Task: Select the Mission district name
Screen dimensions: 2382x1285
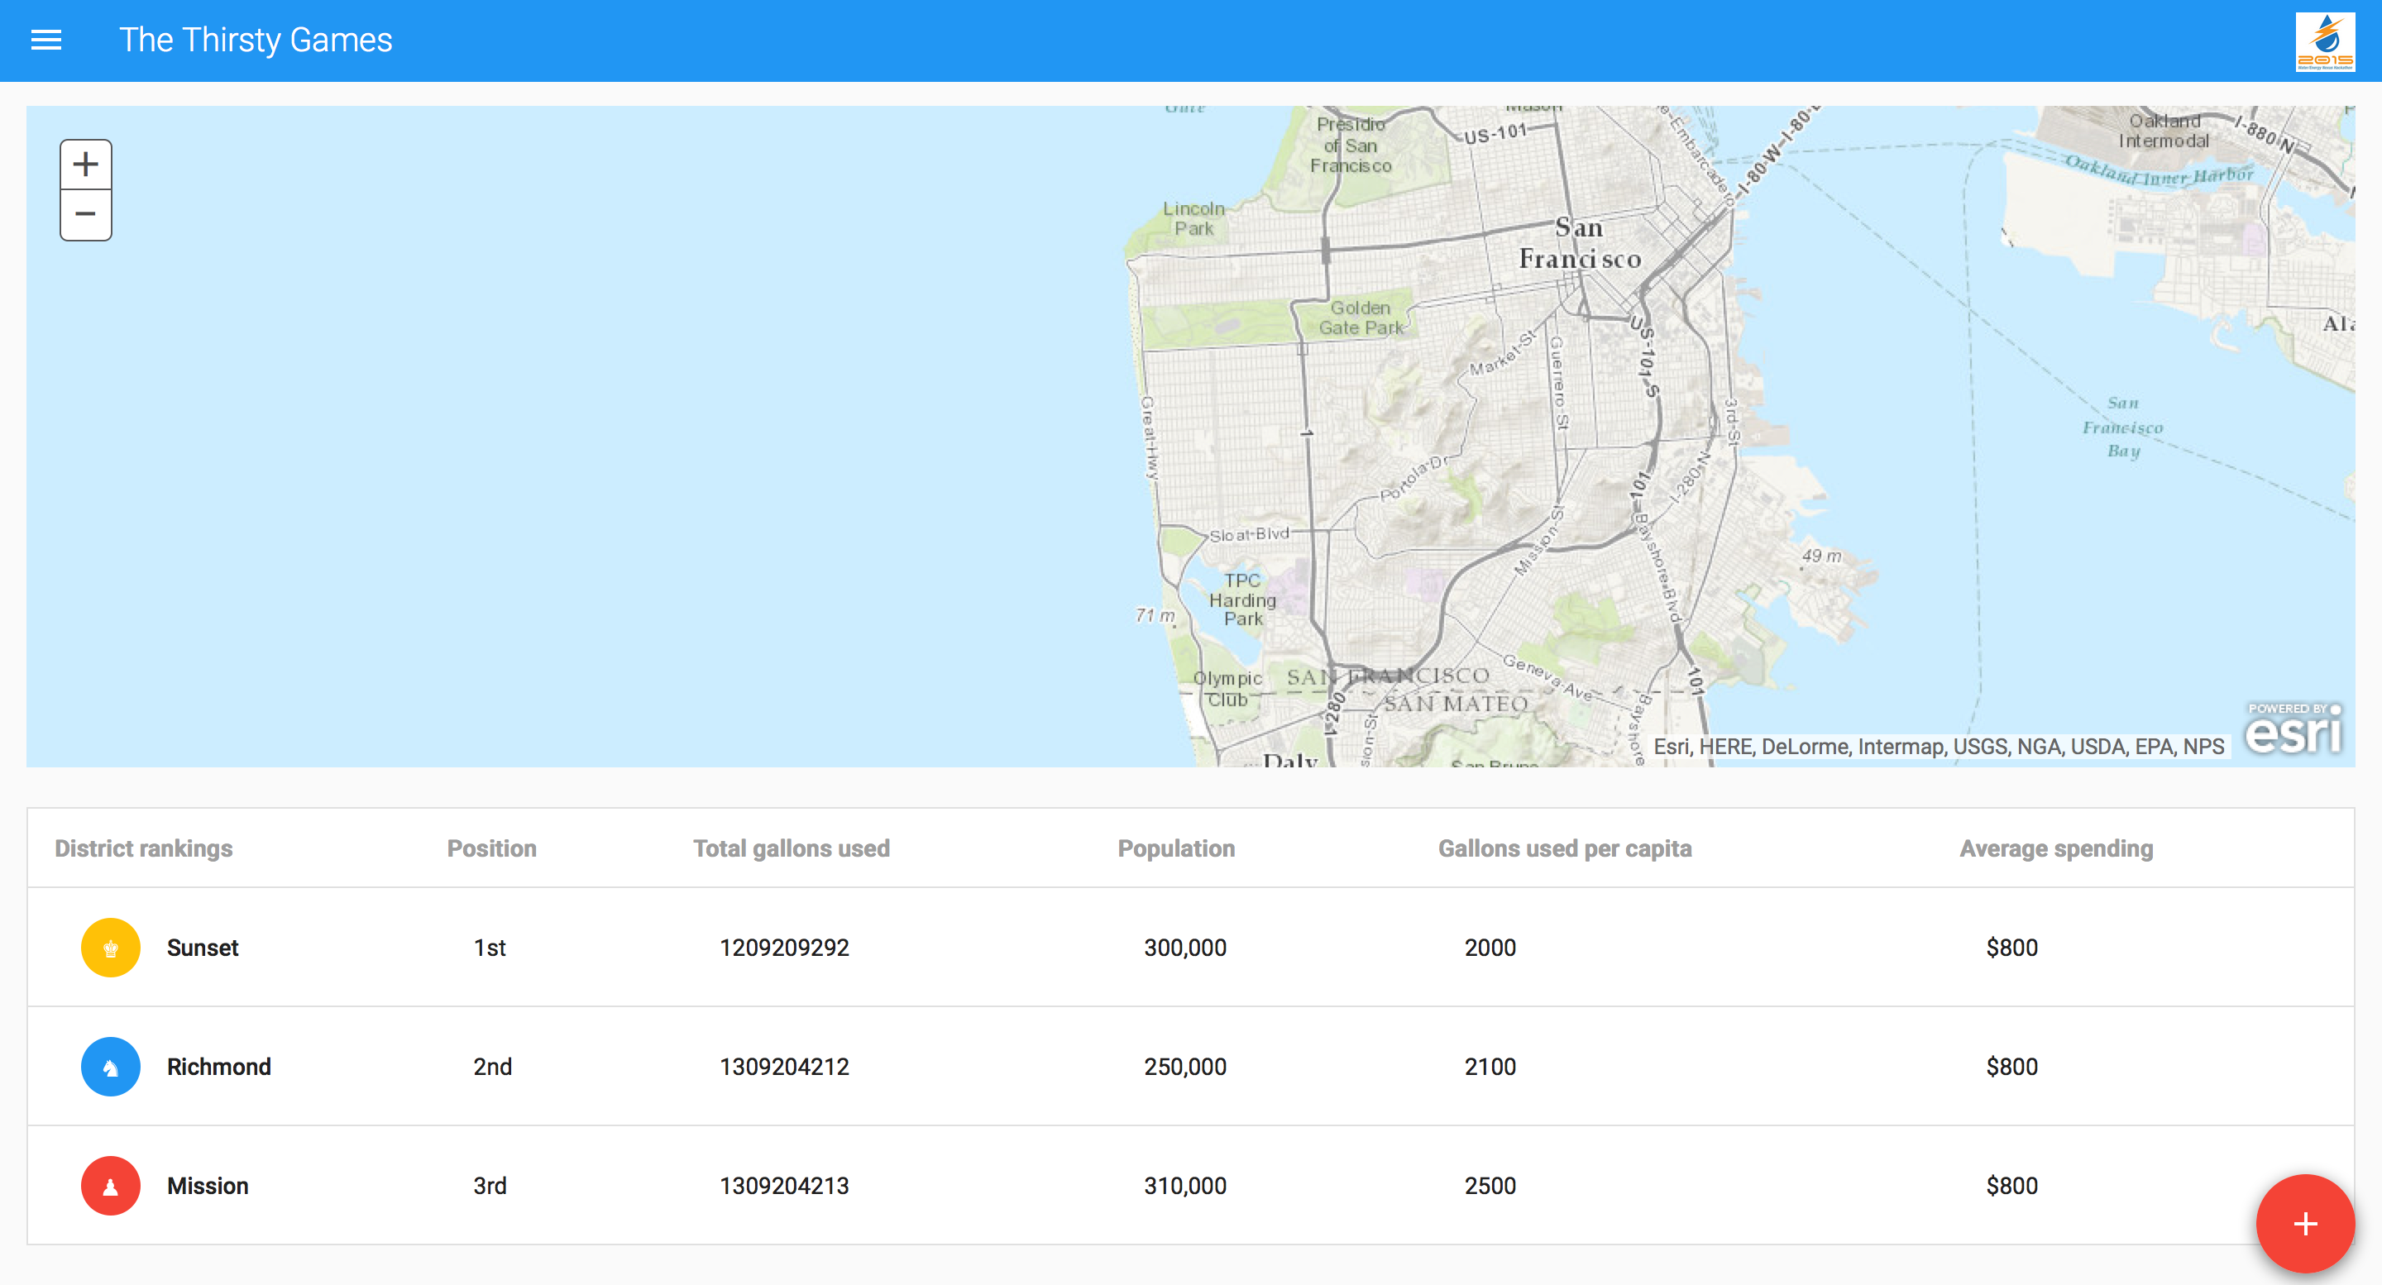Action: point(207,1186)
